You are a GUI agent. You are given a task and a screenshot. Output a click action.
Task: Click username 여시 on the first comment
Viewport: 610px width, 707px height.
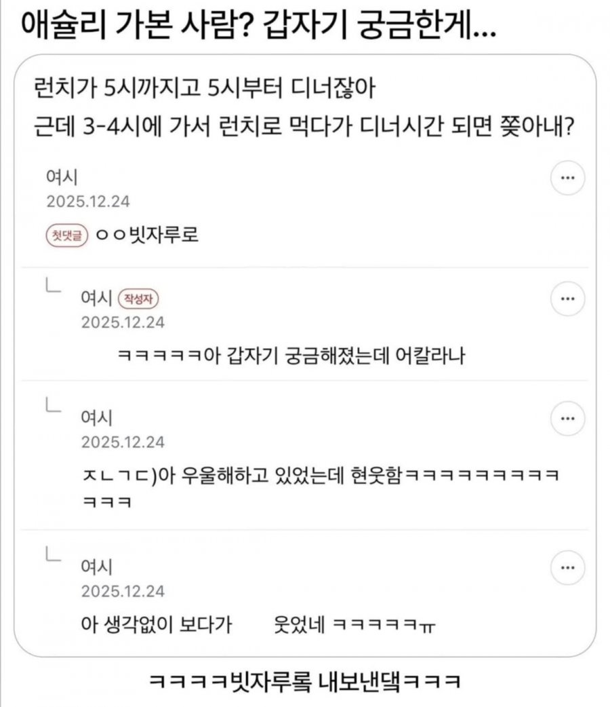click(x=62, y=178)
